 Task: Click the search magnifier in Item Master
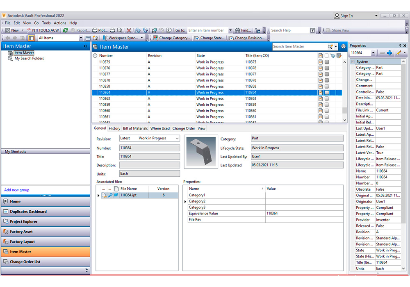tap(330, 46)
